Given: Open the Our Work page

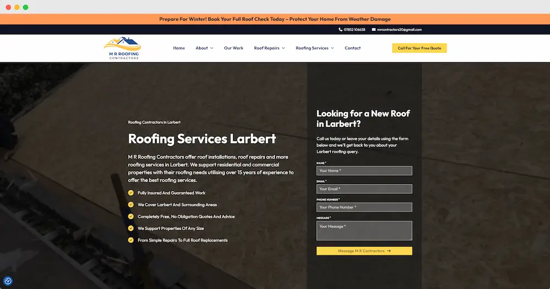Looking at the screenshot, I should coord(234,48).
